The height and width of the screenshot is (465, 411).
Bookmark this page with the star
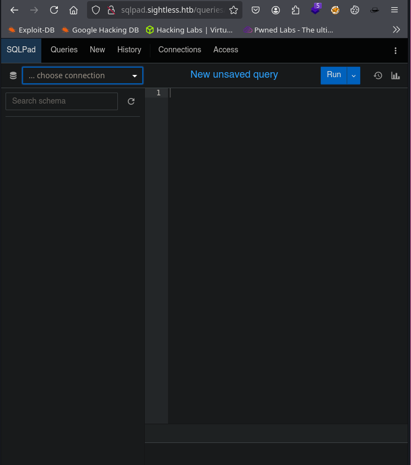pyautogui.click(x=234, y=10)
